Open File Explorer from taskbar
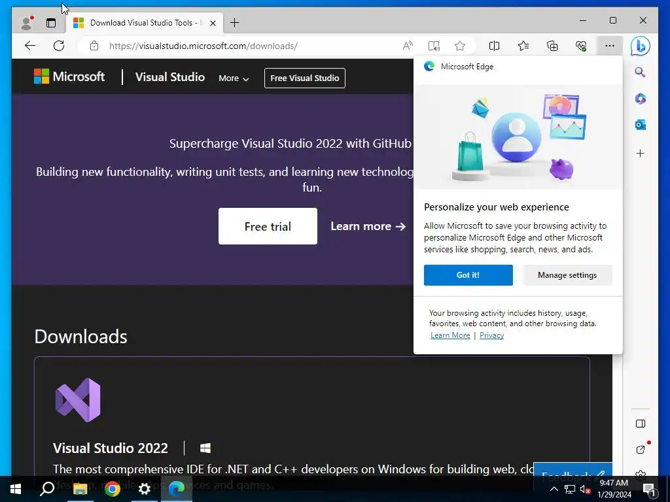The width and height of the screenshot is (670, 502). [80, 489]
